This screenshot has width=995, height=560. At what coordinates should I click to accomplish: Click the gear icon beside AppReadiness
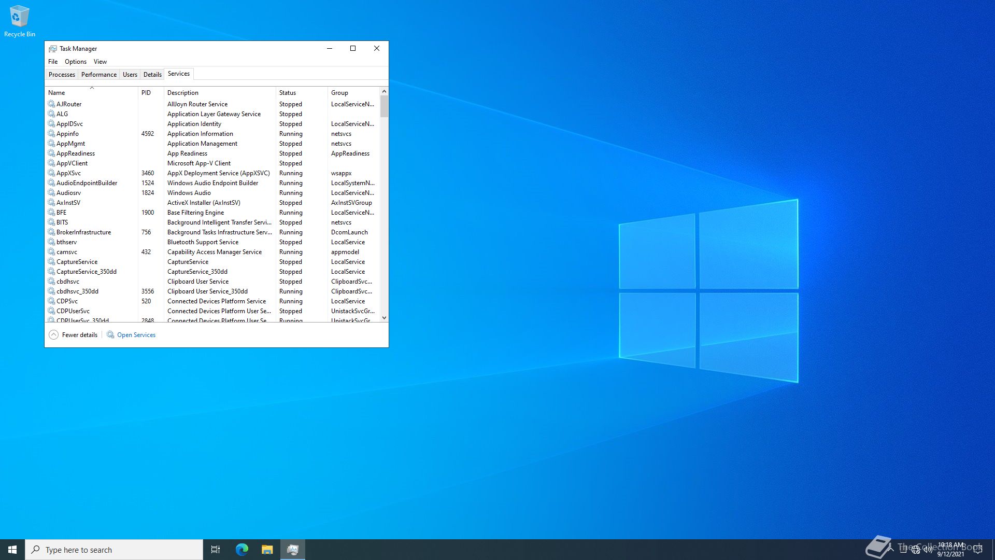pos(51,153)
